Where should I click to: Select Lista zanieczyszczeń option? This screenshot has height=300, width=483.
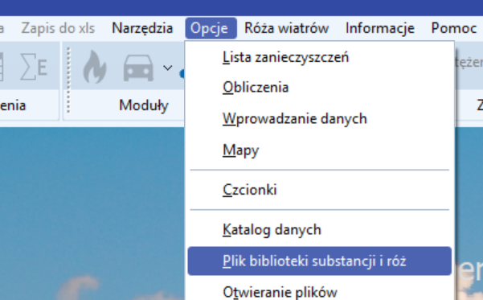click(x=319, y=57)
